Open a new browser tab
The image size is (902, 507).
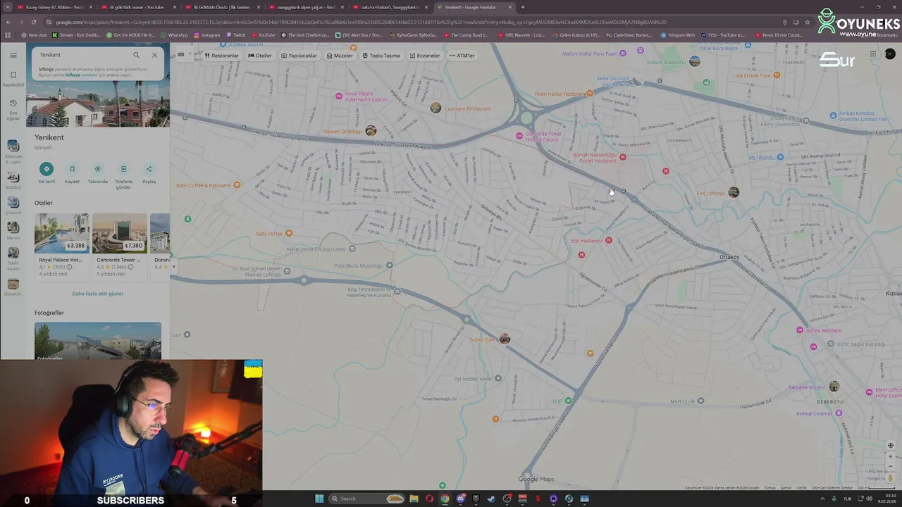coord(522,7)
